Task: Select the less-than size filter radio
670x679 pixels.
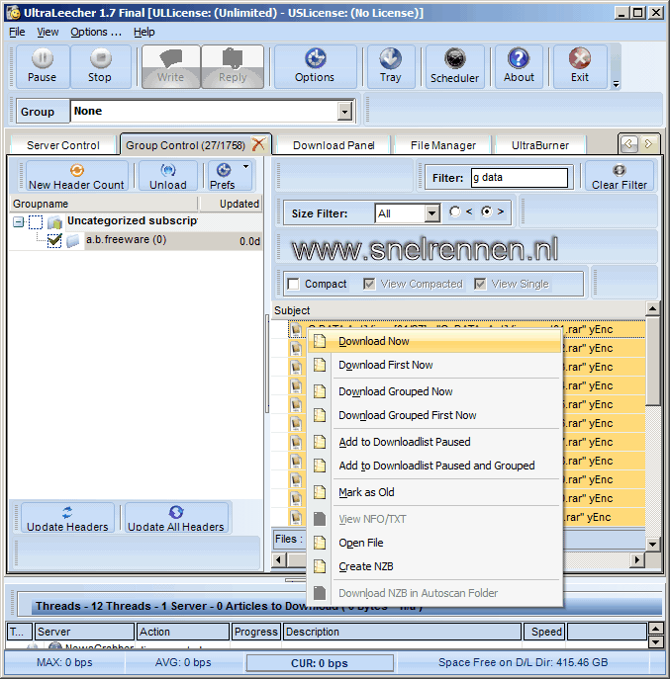Action: click(x=455, y=212)
